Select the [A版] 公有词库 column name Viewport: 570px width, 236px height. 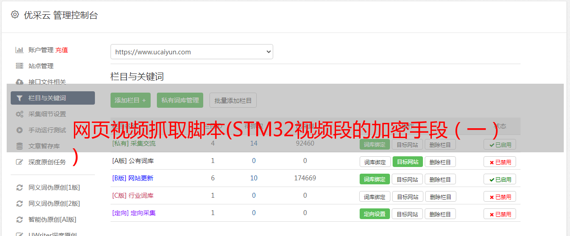(133, 161)
